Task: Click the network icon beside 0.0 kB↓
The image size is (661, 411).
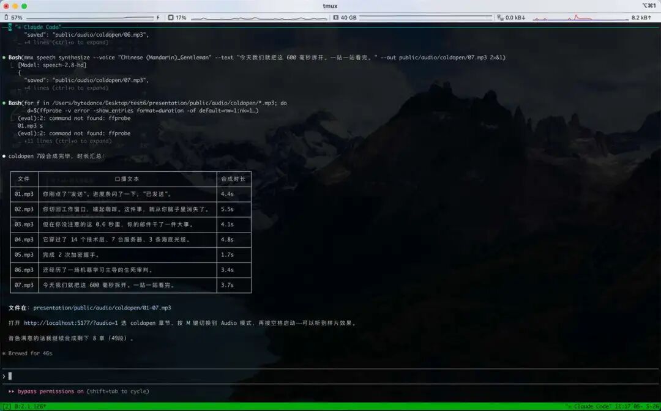Action: coord(500,18)
